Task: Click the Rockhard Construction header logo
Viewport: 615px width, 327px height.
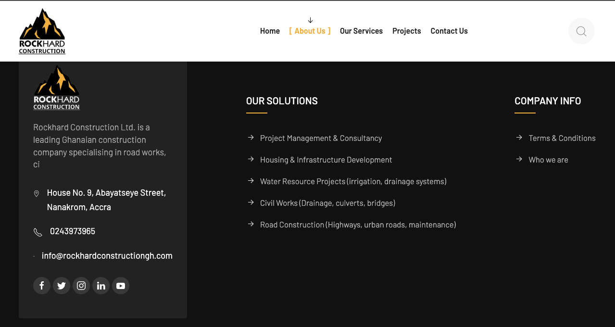Action: coord(42,31)
